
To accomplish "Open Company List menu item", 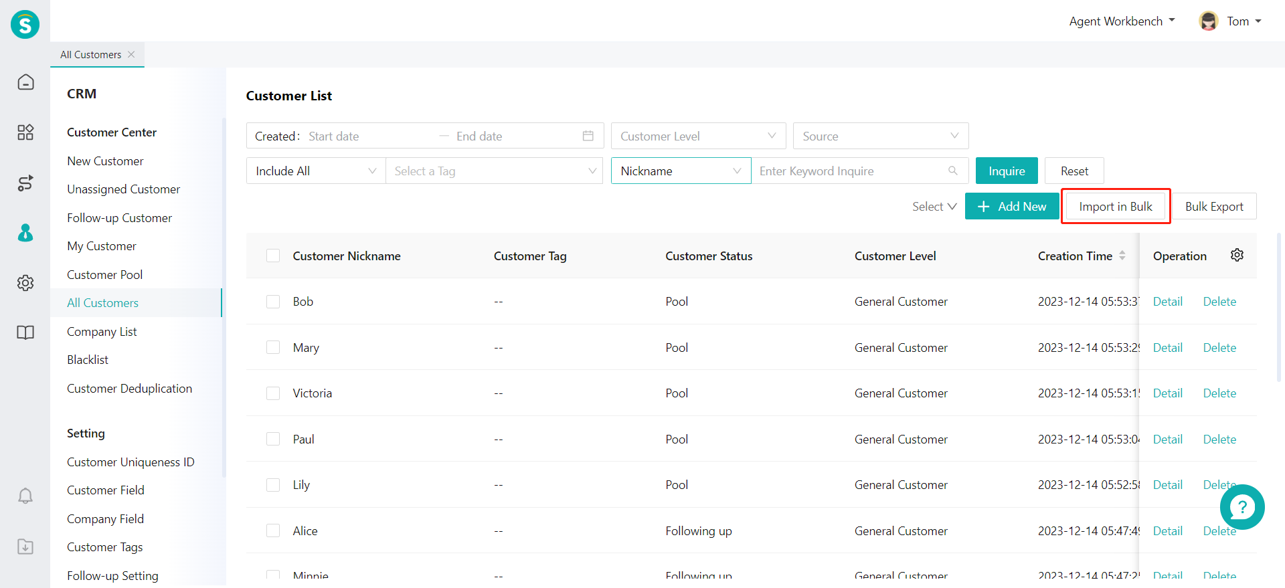I will 102,332.
